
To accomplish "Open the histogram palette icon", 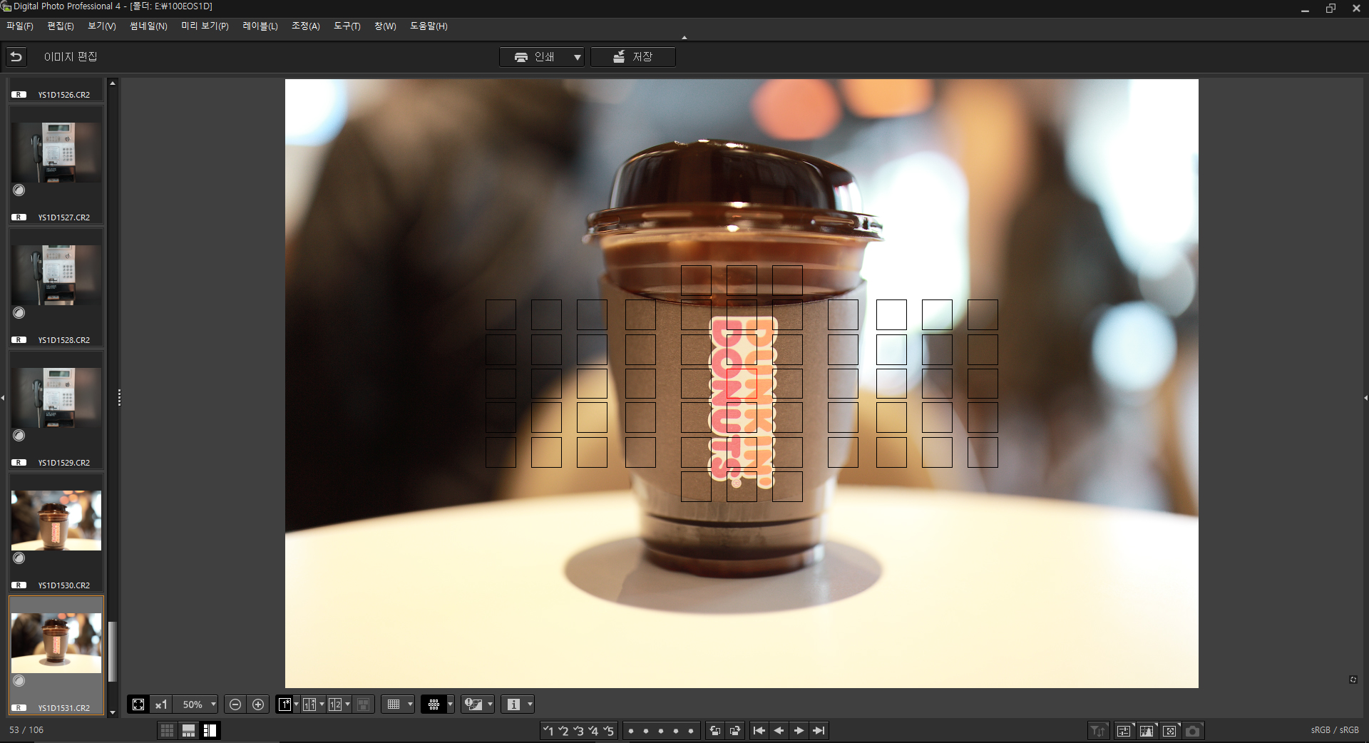I will 1147,731.
